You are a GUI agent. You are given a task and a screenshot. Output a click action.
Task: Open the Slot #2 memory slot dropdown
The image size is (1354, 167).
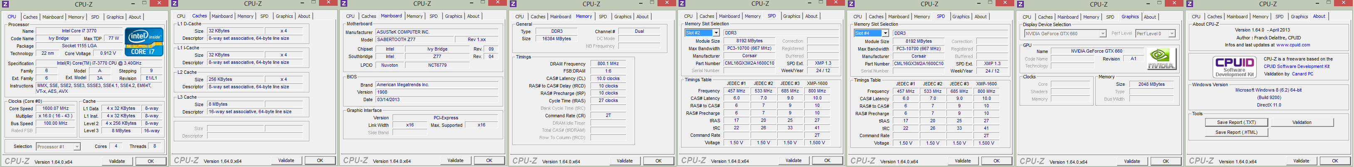point(702,33)
